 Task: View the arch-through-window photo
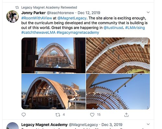tap(53, 55)
